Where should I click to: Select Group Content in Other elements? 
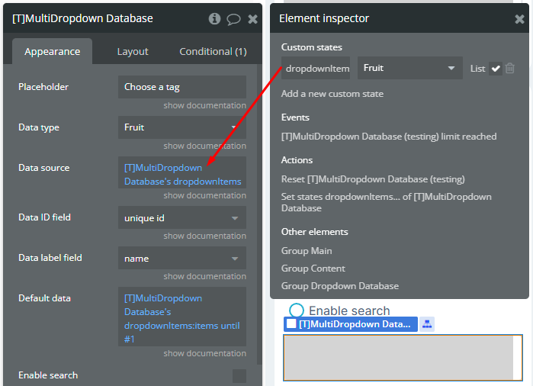click(x=313, y=269)
